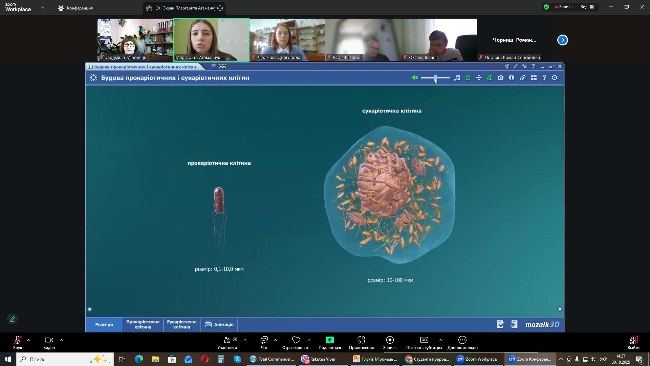This screenshot has width=650, height=366.
Task: Open the quiz checkmark icon near mozaik logo
Action: coord(500,324)
